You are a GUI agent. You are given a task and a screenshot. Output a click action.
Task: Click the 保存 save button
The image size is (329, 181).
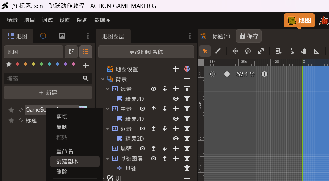249,36
